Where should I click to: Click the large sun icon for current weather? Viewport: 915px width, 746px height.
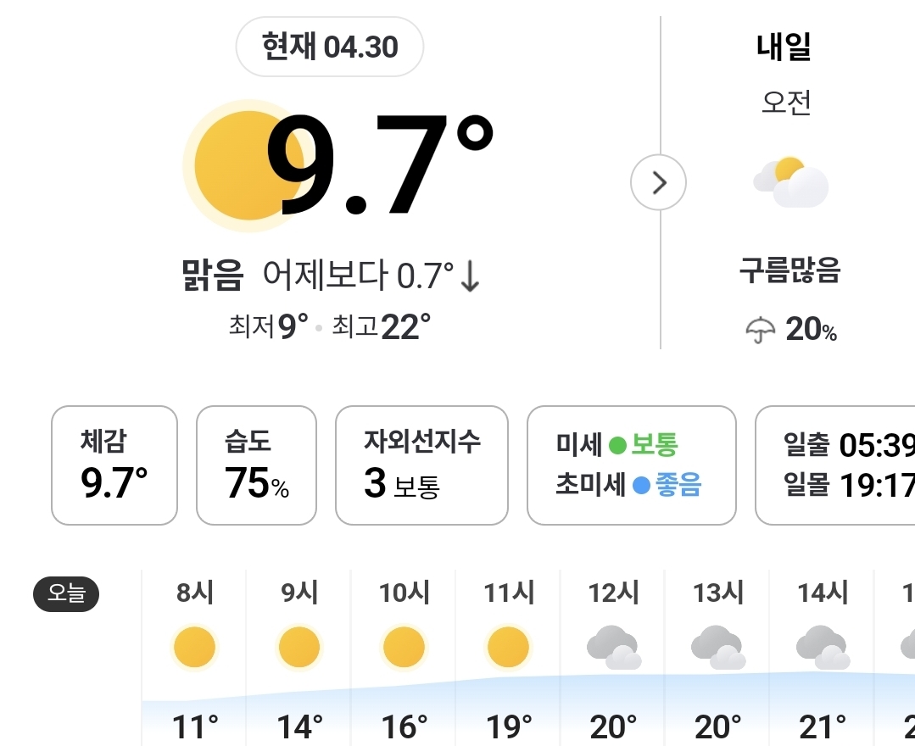point(229,166)
